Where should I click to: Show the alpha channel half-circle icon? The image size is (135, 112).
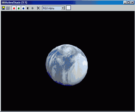point(28,8)
